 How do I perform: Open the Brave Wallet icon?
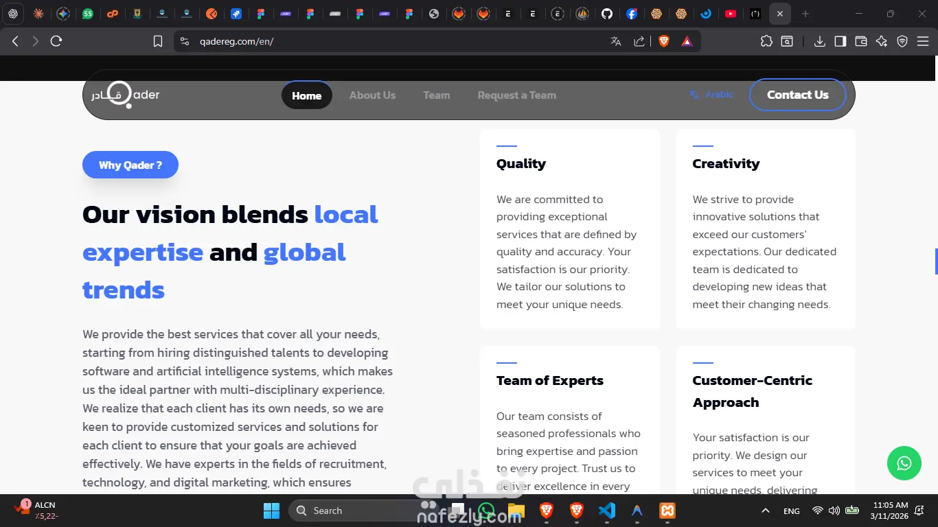pos(860,41)
